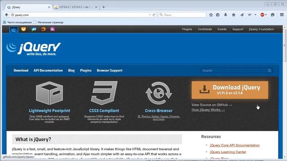The height and width of the screenshot is (161, 287).
Task: Open the bookmarks list clipboard icon
Action: (x=217, y=15)
